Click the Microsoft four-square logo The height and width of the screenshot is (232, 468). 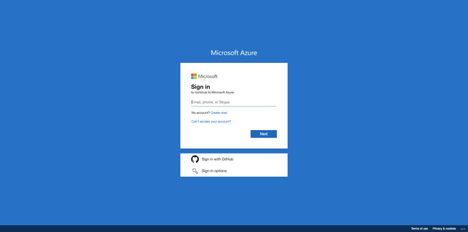click(x=193, y=77)
